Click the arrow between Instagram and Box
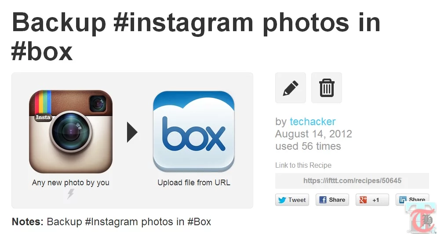Viewport: 437px width, 234px height. pos(132,132)
